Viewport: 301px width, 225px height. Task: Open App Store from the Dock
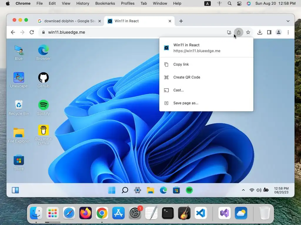coord(118,213)
